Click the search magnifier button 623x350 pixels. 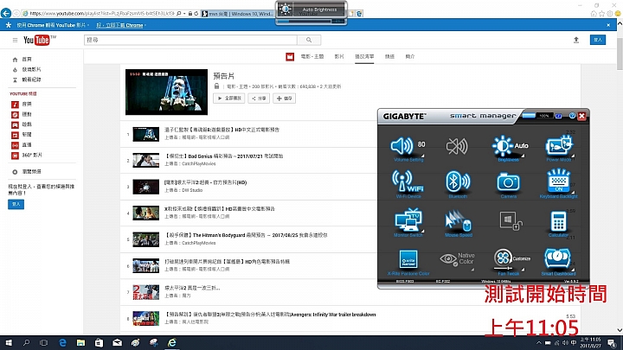[x=309, y=40]
